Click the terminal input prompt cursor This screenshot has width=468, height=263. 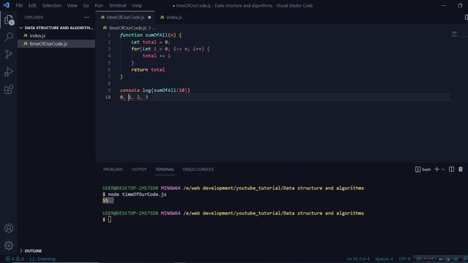(110, 219)
